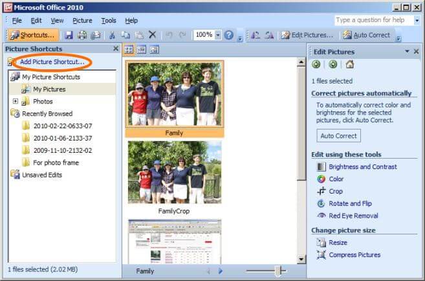The image size is (425, 281).
Task: Click the Home icon in Edit Pictures pane
Action: pyautogui.click(x=350, y=64)
